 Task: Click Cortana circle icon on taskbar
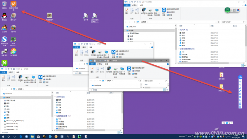pyautogui.click(x=9, y=136)
